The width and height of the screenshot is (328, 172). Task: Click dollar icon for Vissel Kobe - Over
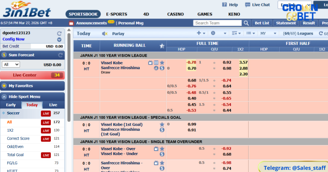tap(162, 154)
